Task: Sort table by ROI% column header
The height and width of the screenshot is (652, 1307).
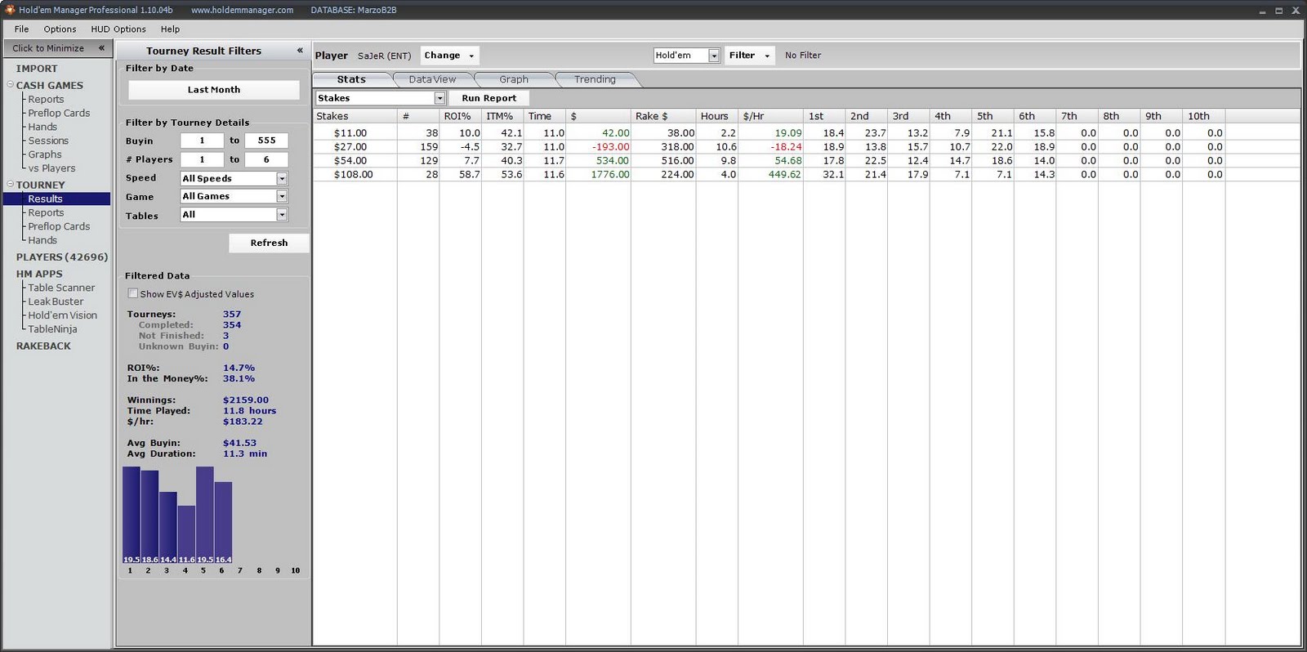Action: tap(460, 116)
